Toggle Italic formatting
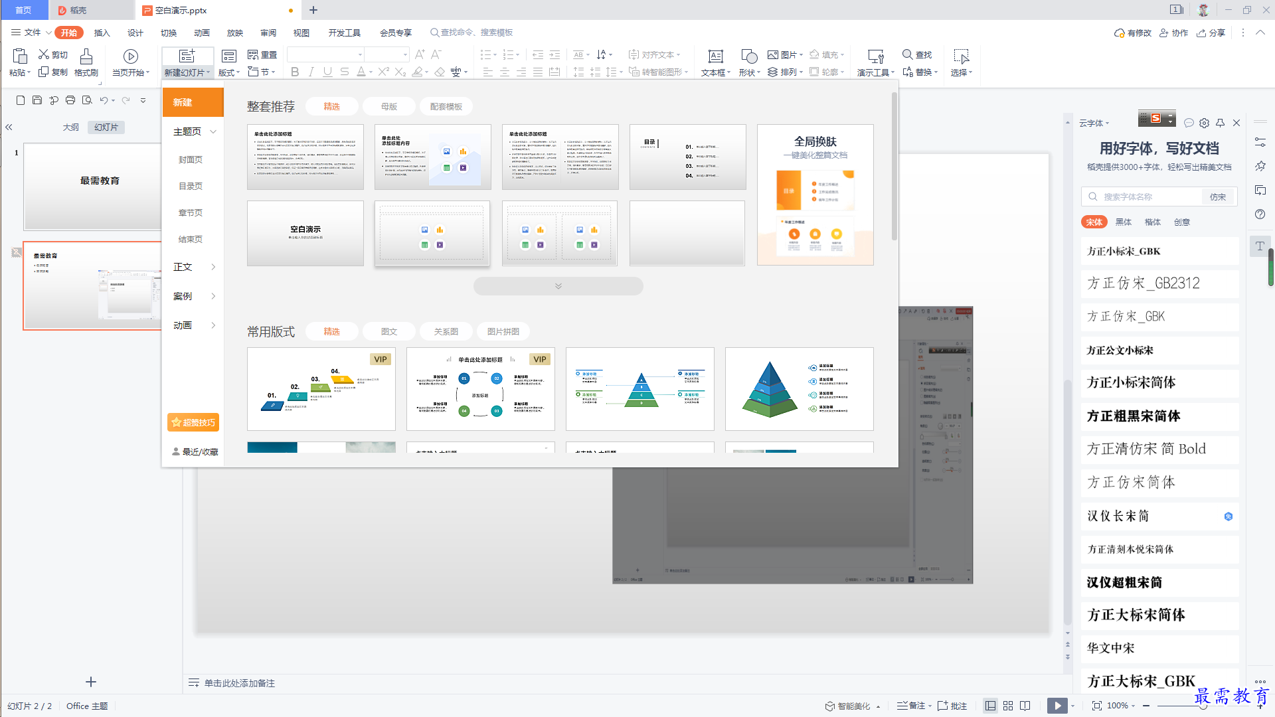 (x=311, y=72)
